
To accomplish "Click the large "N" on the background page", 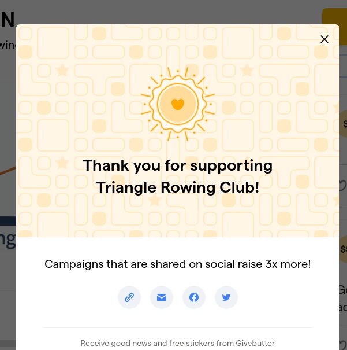I will [x=8, y=20].
